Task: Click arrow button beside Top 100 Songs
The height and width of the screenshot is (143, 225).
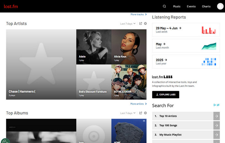Action: 217,125
